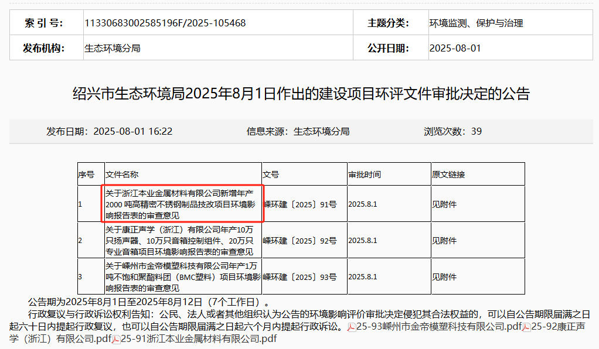The height and width of the screenshot is (349, 599).
Task: Click the 嵊州市金帝模塑科技 file name in row 3
Action: tap(183, 276)
